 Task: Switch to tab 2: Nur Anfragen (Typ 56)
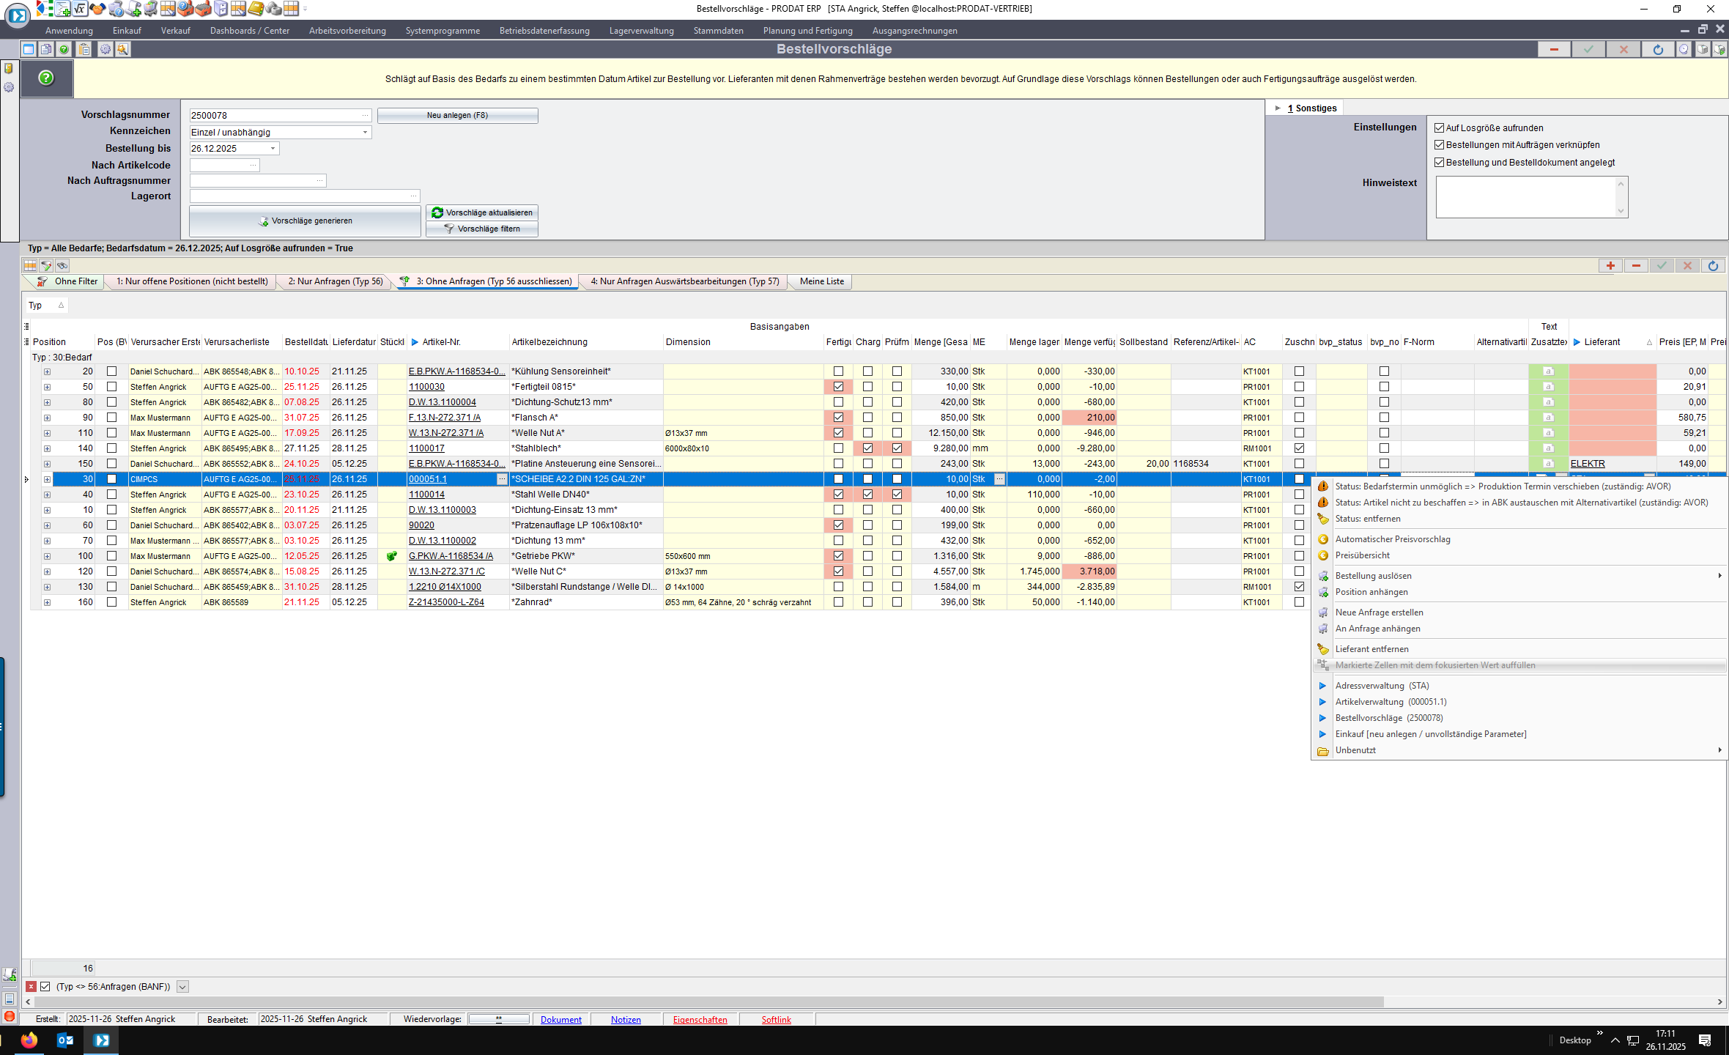[336, 281]
